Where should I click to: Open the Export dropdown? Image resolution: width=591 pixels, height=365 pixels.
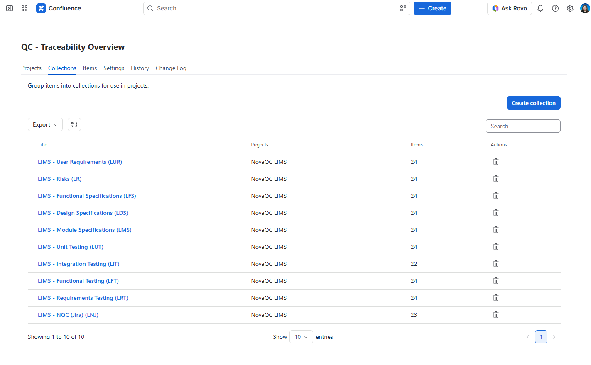tap(45, 124)
